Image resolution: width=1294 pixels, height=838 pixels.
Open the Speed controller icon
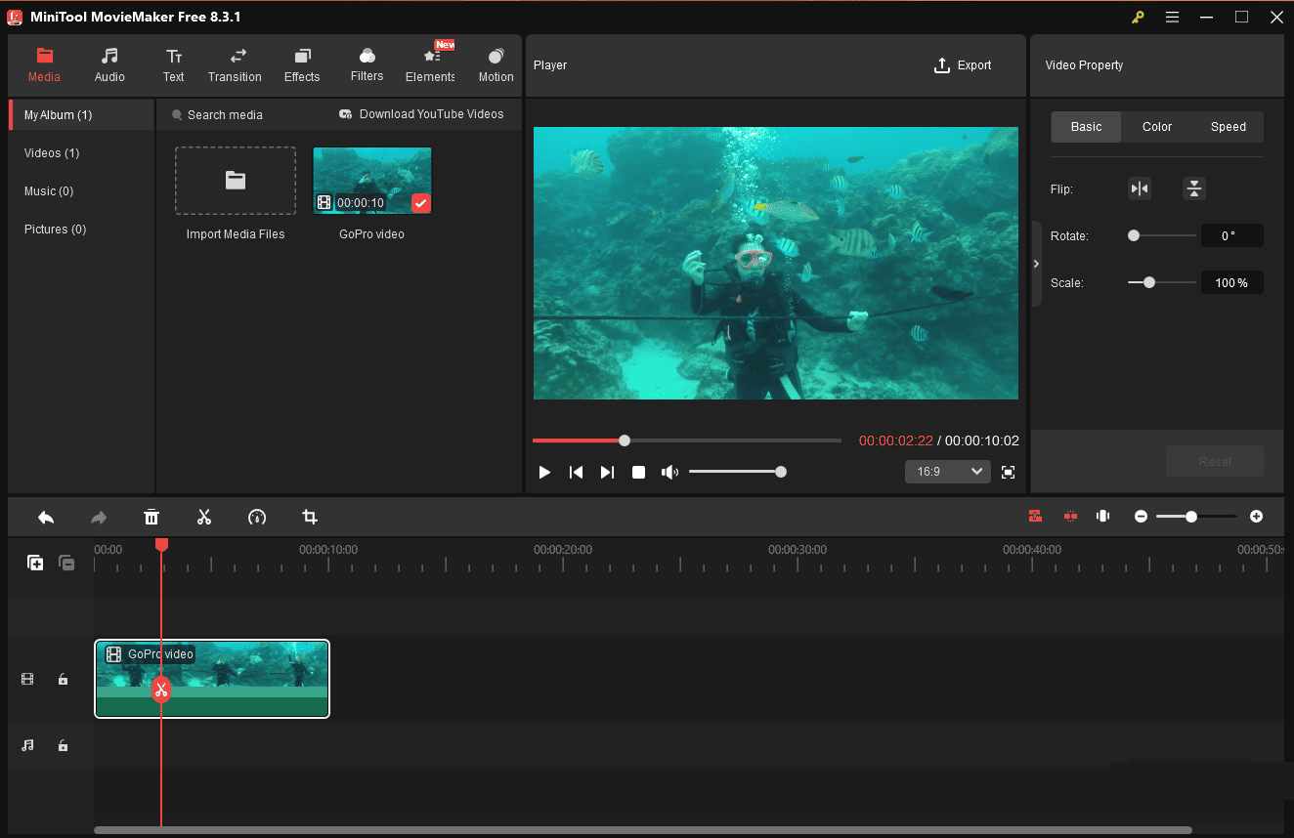[257, 517]
